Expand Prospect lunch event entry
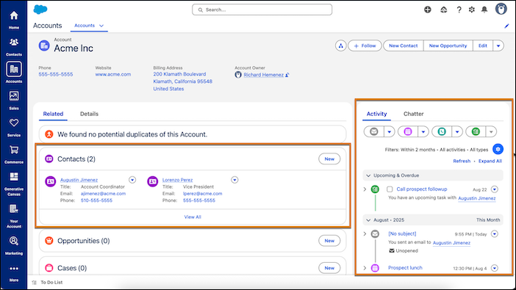The height and width of the screenshot is (290, 516). pos(365,268)
